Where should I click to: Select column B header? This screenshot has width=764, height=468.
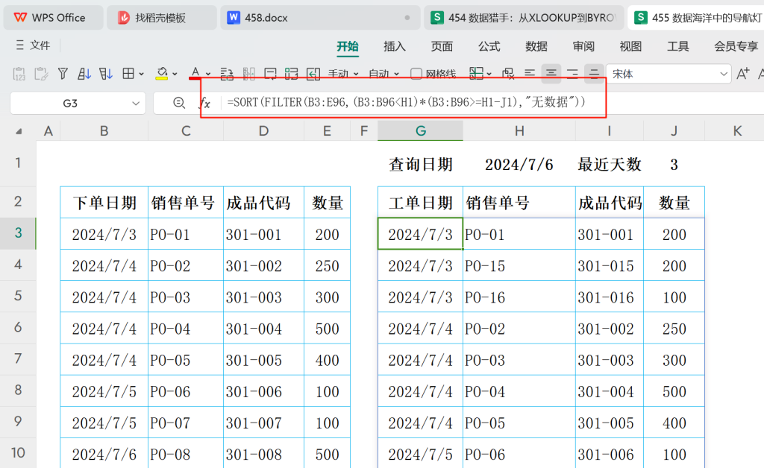(x=104, y=131)
